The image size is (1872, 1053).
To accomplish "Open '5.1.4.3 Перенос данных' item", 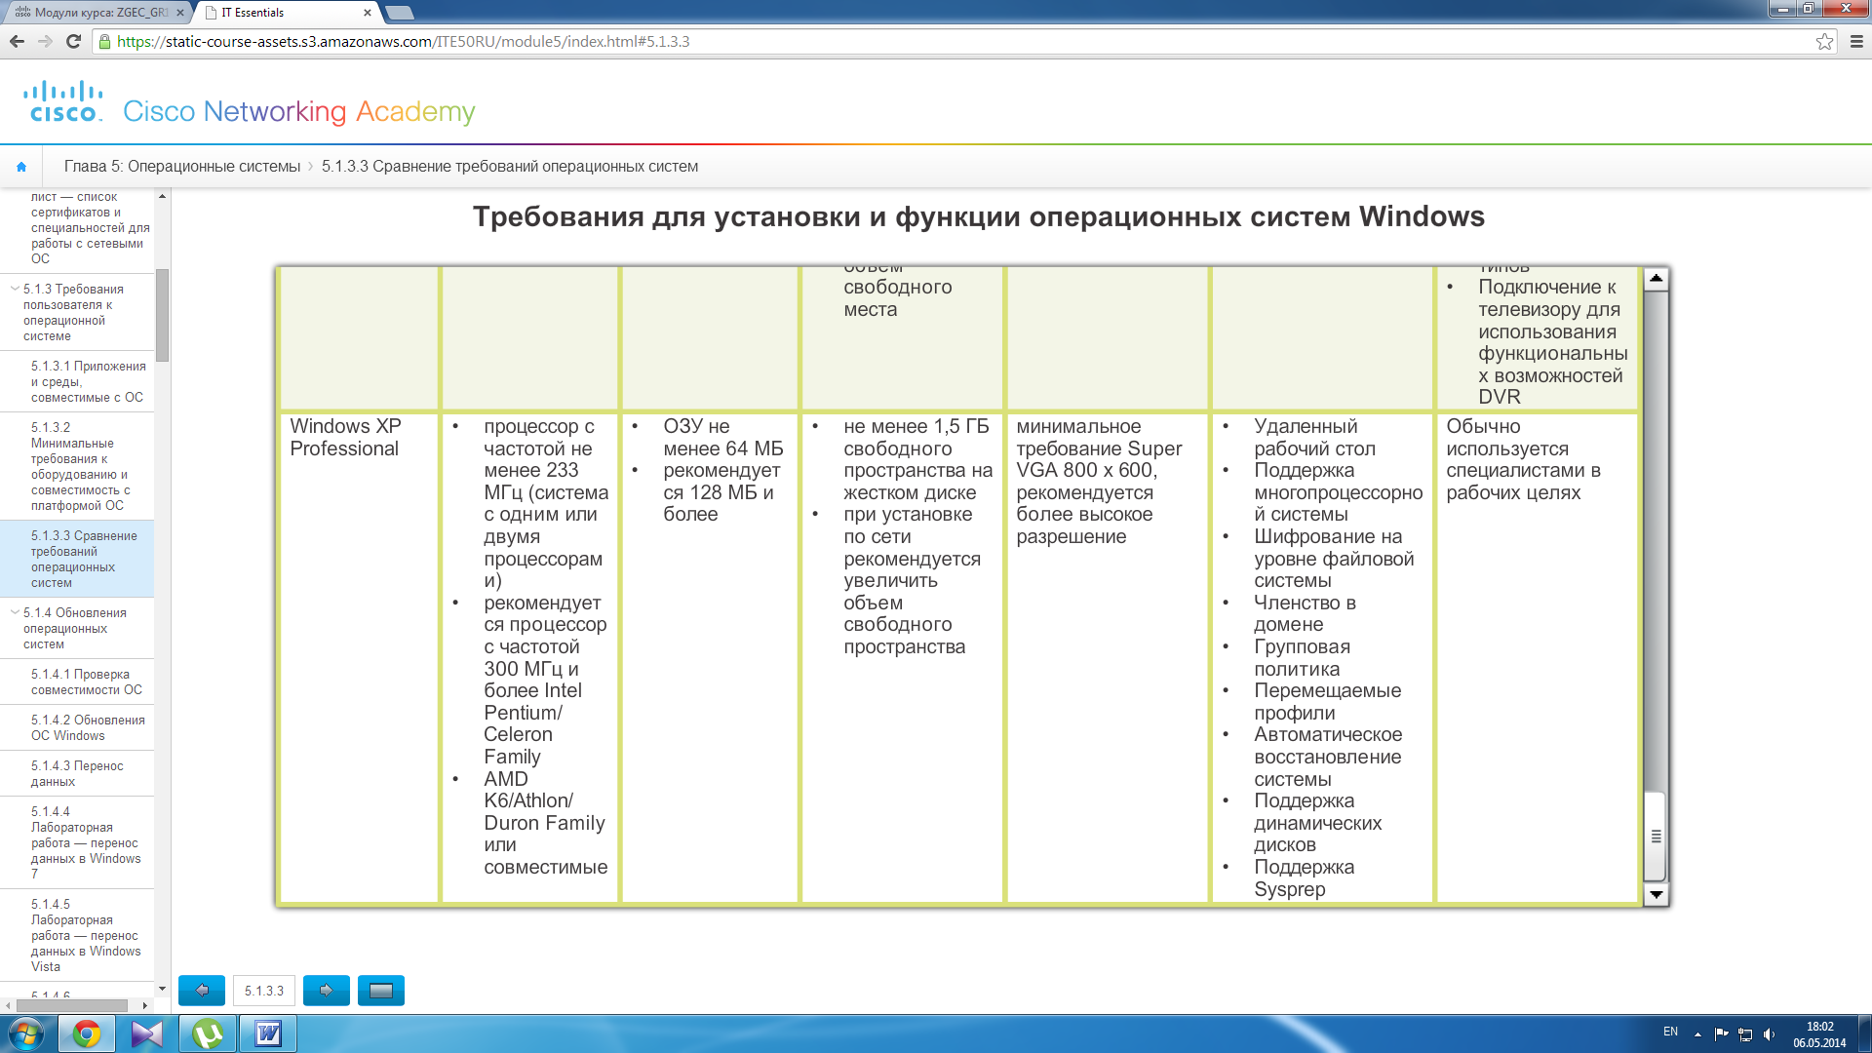I will click(77, 773).
